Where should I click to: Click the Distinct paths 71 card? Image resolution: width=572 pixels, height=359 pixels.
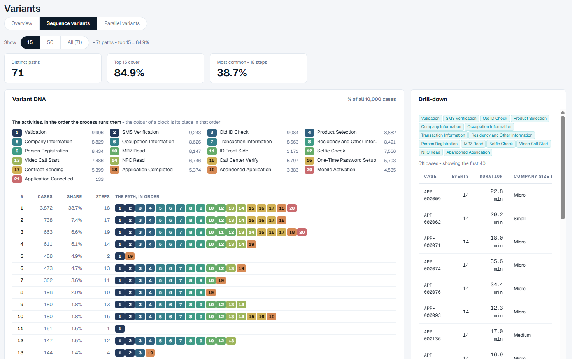pyautogui.click(x=53, y=68)
